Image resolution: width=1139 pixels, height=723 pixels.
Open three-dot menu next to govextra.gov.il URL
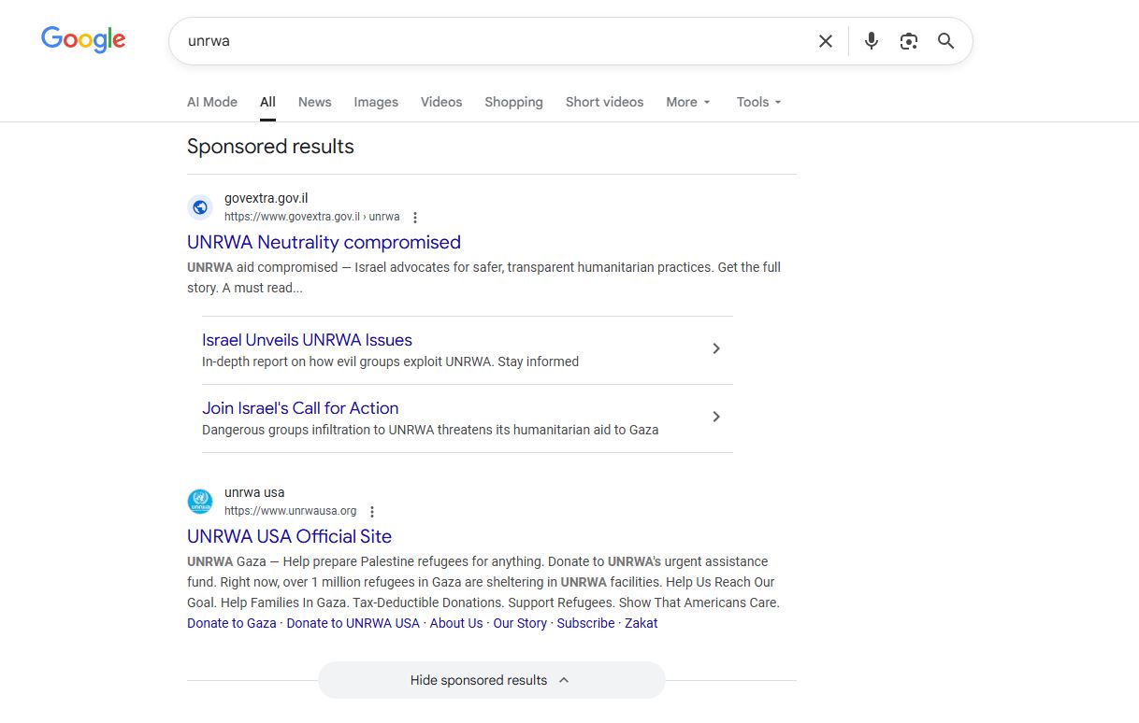(x=415, y=218)
